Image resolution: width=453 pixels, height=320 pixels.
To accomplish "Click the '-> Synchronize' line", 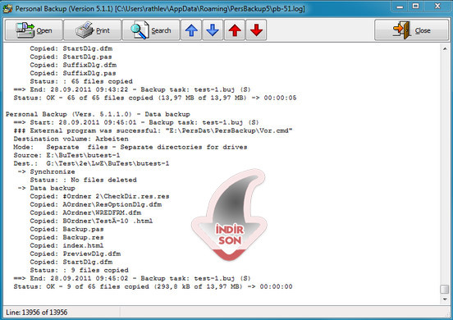I will tap(46, 171).
